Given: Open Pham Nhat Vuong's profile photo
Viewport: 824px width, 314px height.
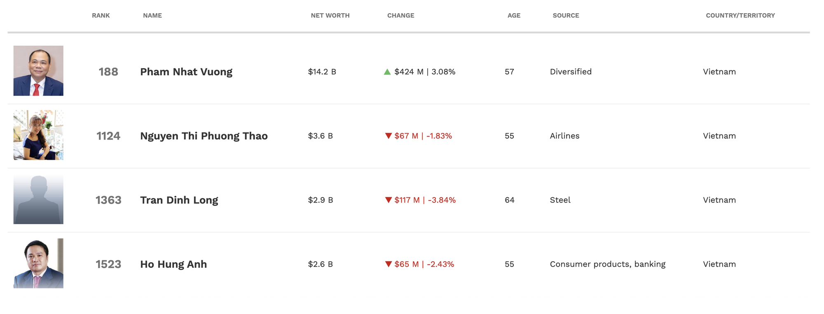Looking at the screenshot, I should click(x=38, y=71).
